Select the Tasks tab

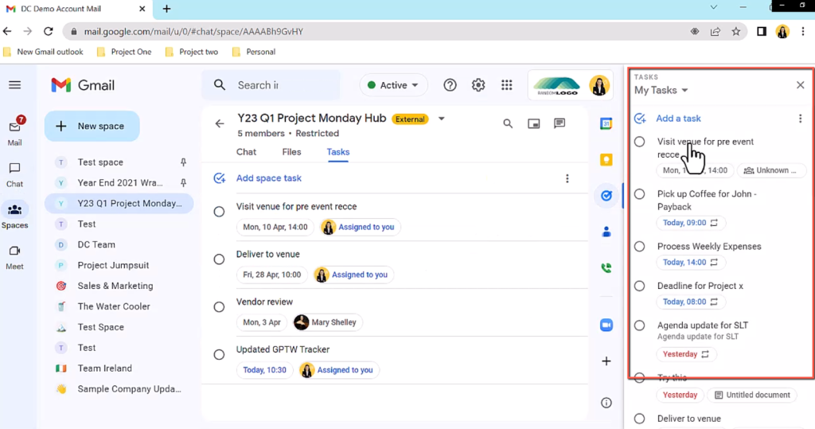point(337,152)
